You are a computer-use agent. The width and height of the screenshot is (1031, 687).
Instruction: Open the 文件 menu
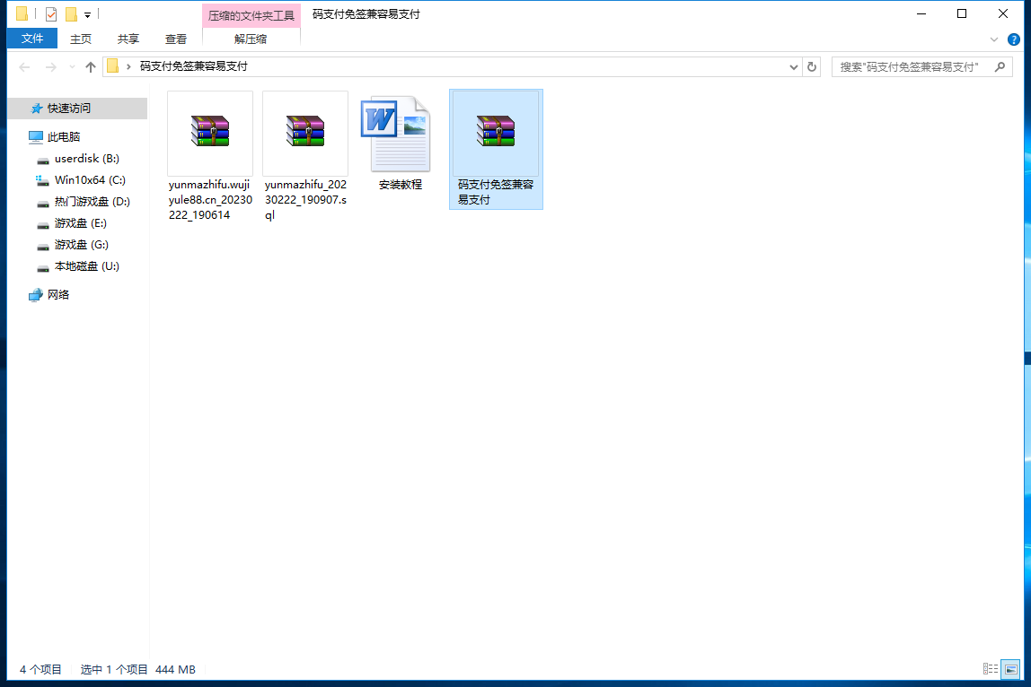32,39
